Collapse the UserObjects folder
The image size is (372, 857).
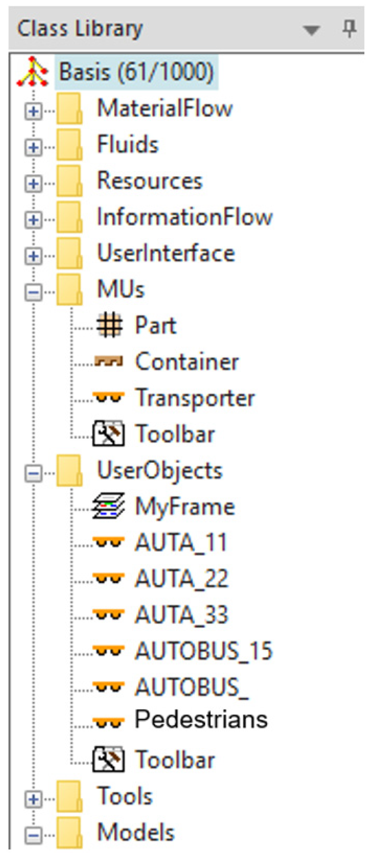[34, 474]
